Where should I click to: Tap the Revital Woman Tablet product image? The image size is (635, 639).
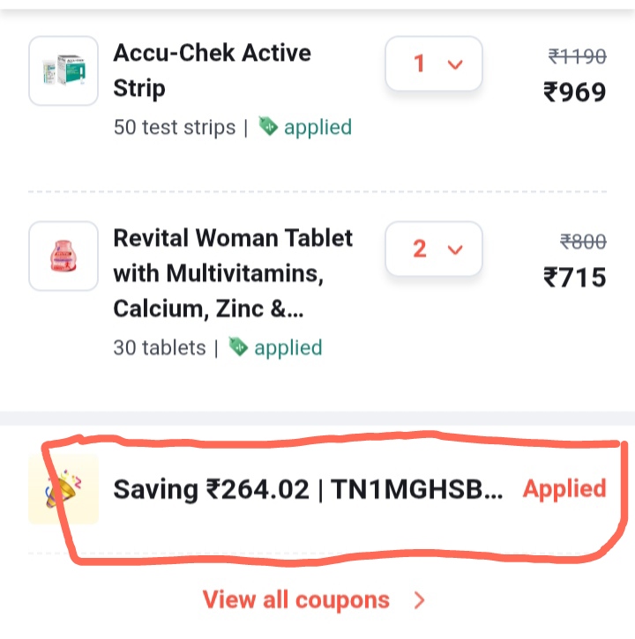pos(63,256)
